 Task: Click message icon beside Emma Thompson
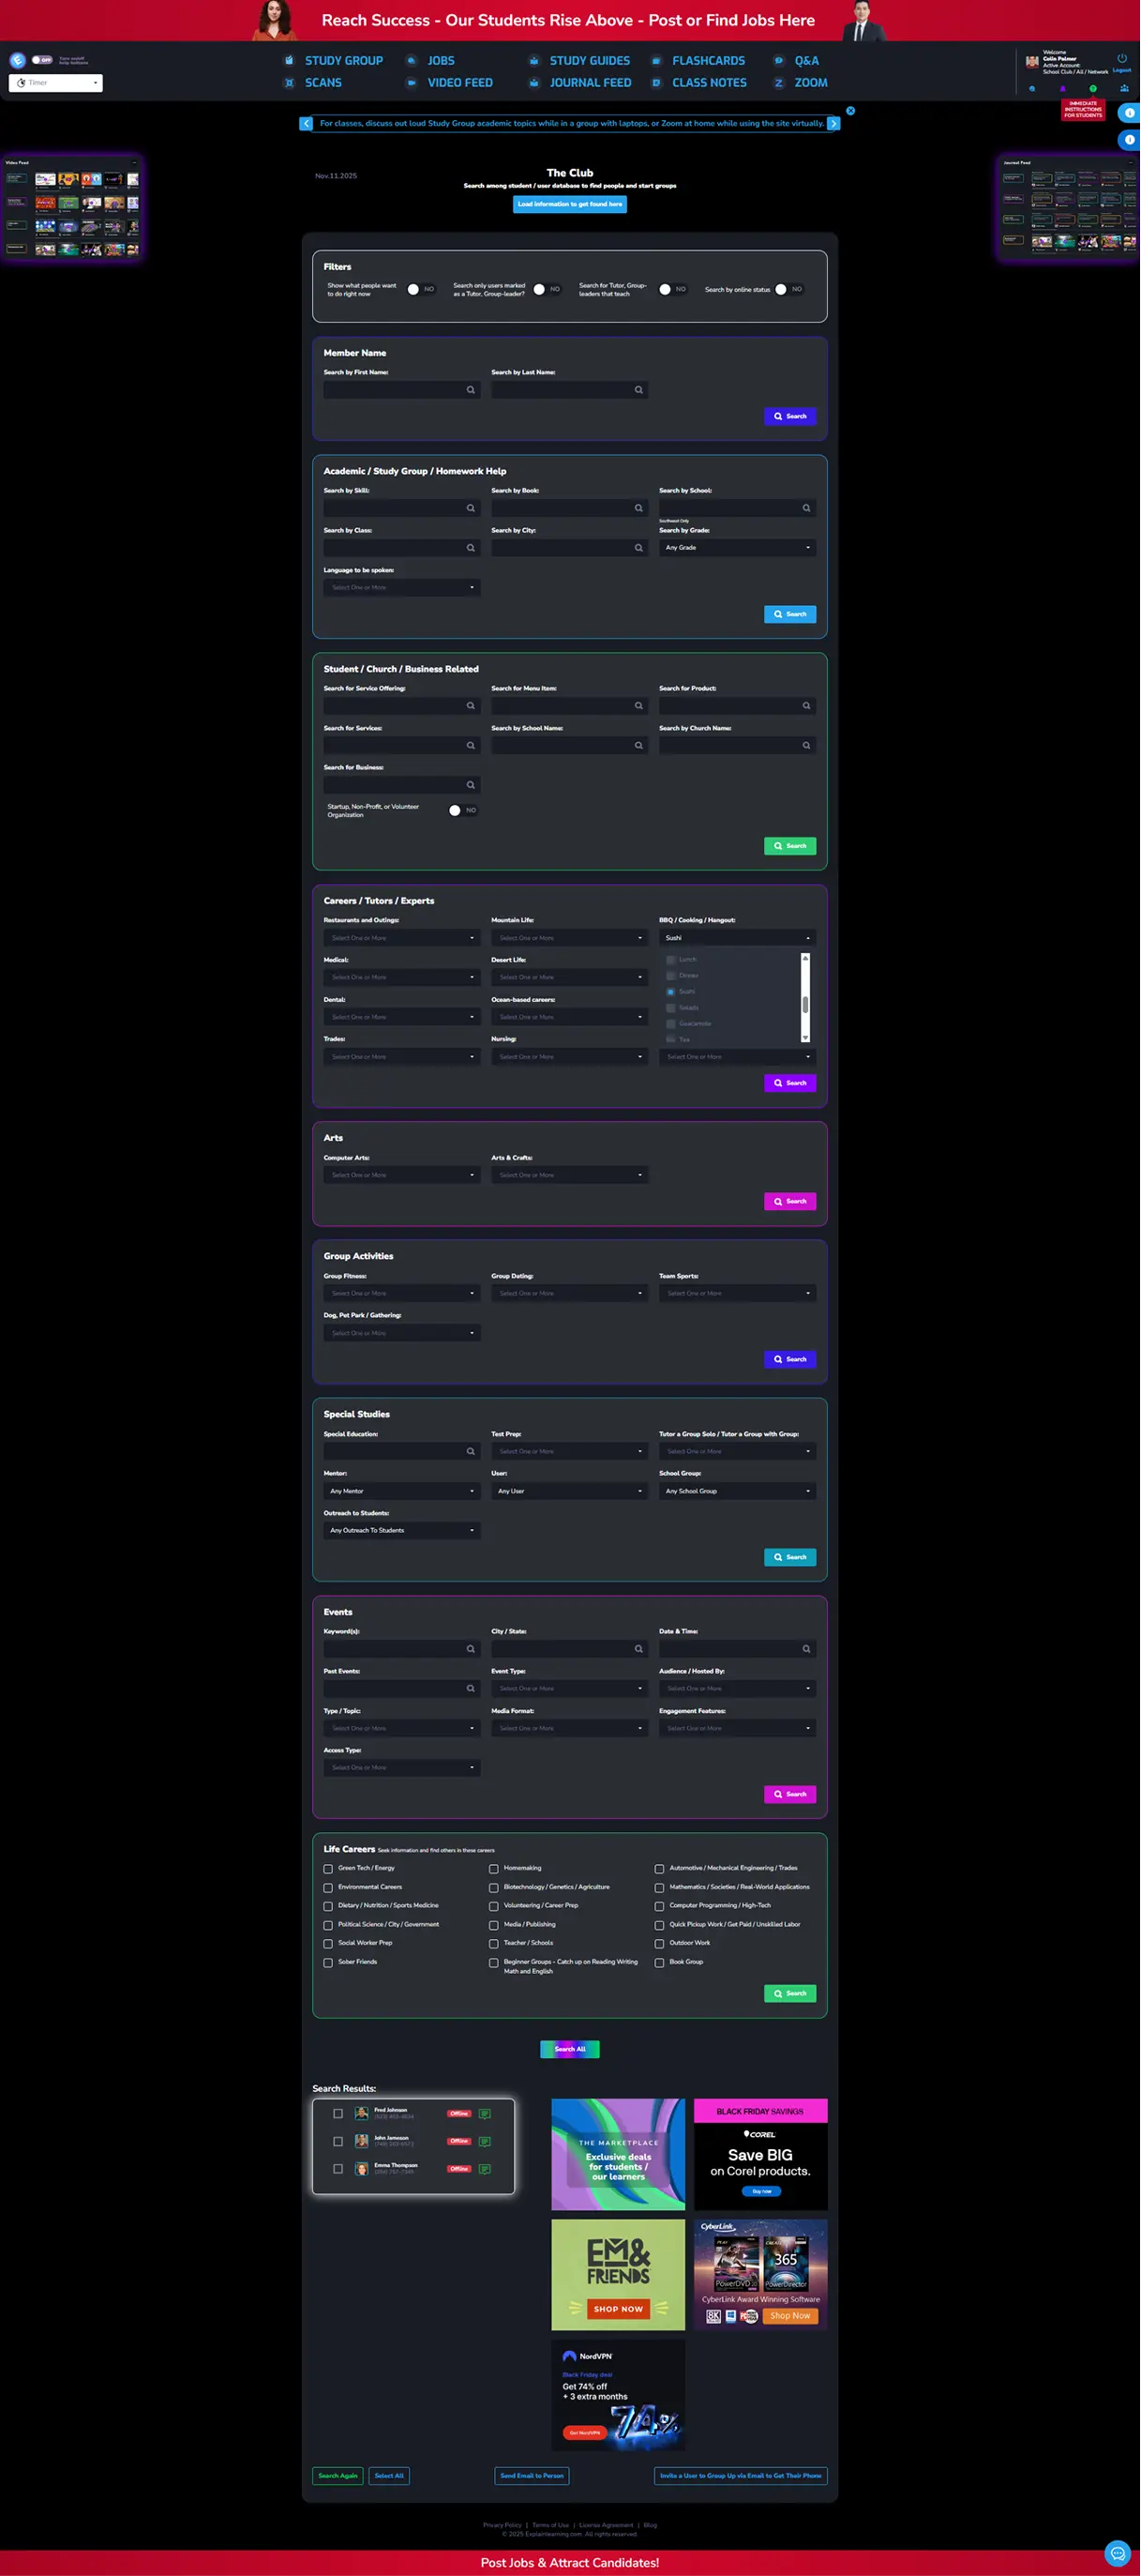click(x=485, y=2169)
